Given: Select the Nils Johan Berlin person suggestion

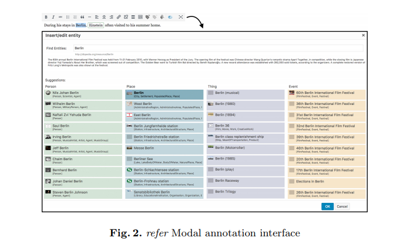Looking at the screenshot, I should (83, 94).
